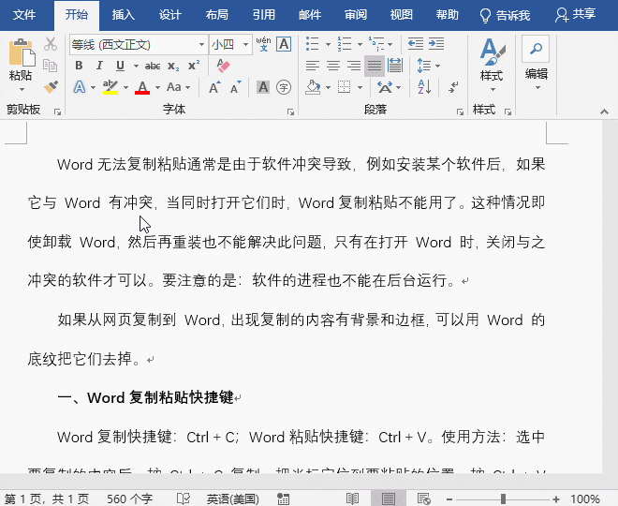Open the font name dropdown
The height and width of the screenshot is (506, 618).
201,45
